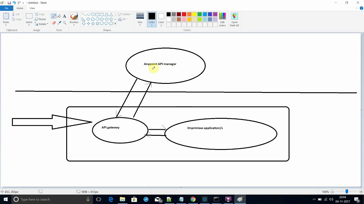Choose the Rectangle shape

click(x=97, y=15)
